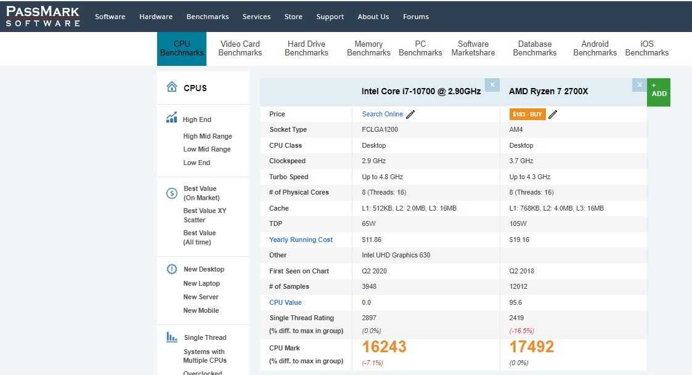
Task: Open the Yearly Running Cost link
Action: pos(301,240)
